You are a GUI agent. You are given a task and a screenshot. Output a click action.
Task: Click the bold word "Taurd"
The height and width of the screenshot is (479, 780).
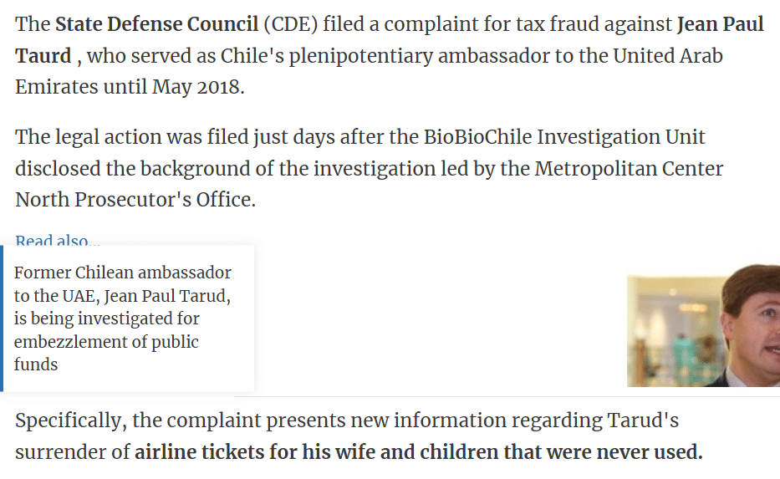(43, 56)
